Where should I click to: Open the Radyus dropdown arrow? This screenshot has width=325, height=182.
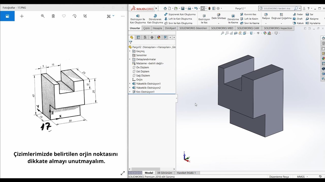[x=266, y=24]
